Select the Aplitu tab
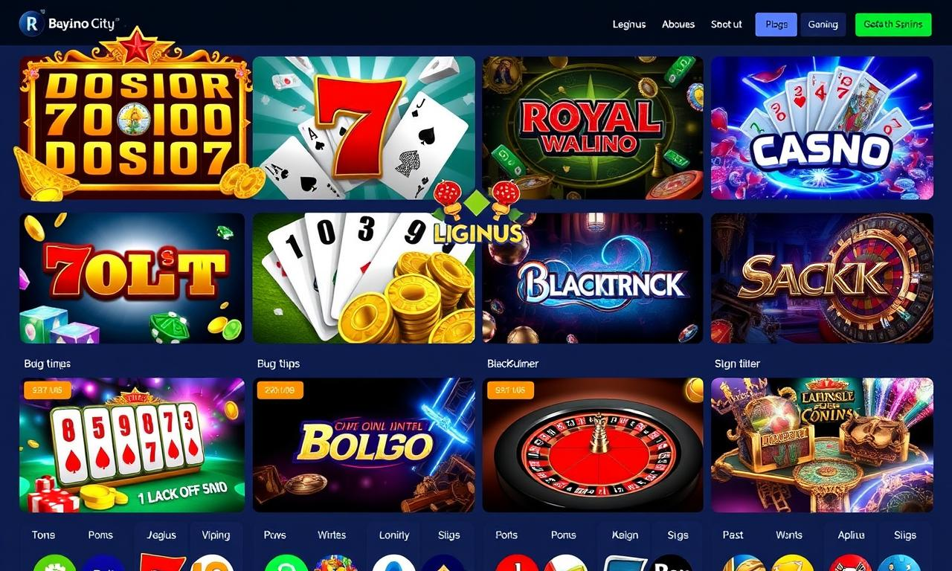Viewport: 952px width, 571px height. tap(851, 535)
